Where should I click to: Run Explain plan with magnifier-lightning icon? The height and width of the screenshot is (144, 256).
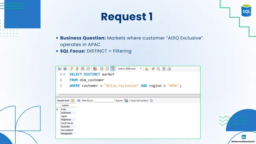(x=83, y=69)
